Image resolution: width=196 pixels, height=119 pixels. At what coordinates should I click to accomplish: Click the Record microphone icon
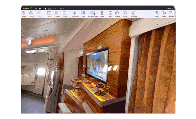coord(102,13)
